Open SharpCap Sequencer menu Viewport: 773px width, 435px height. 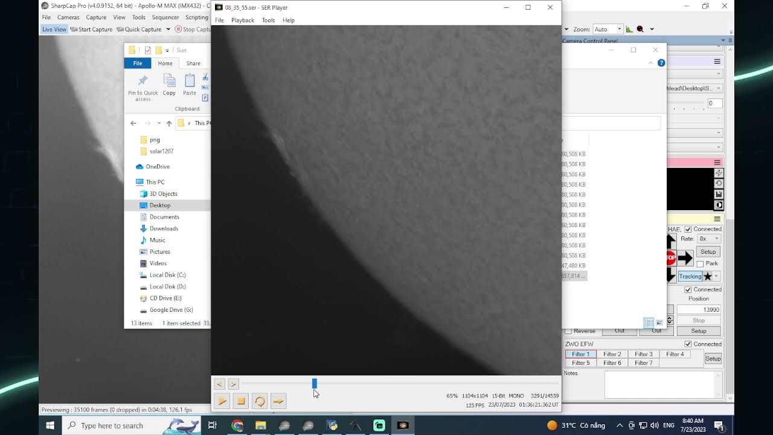click(x=165, y=18)
